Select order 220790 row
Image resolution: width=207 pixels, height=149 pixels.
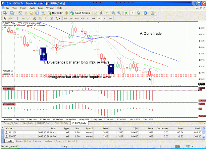click(103, 136)
